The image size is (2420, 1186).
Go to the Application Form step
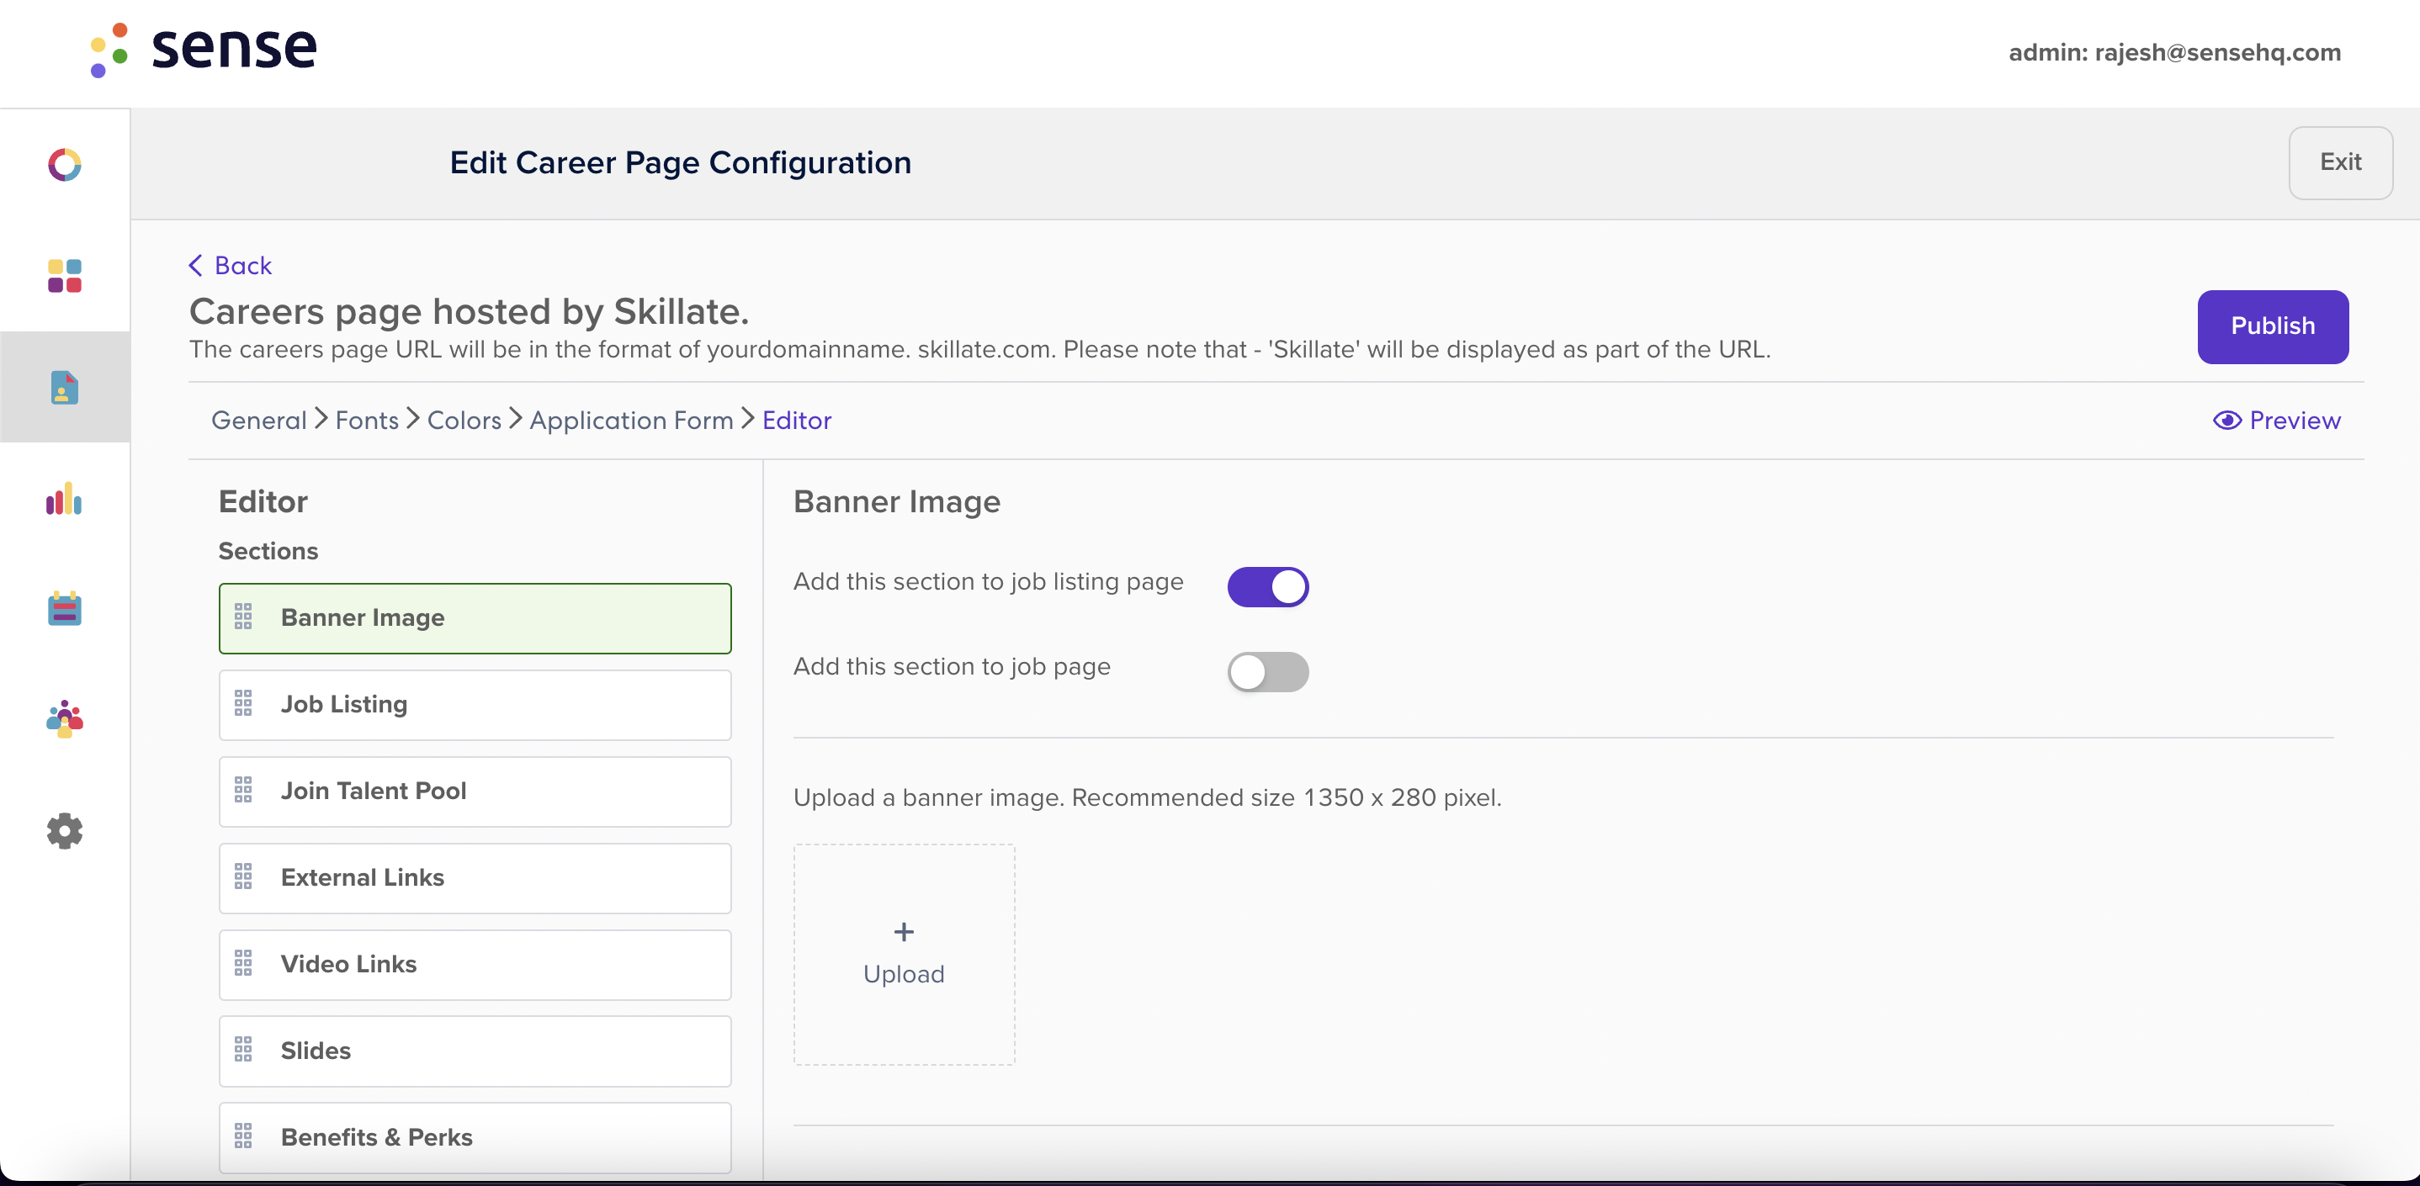pos(631,420)
